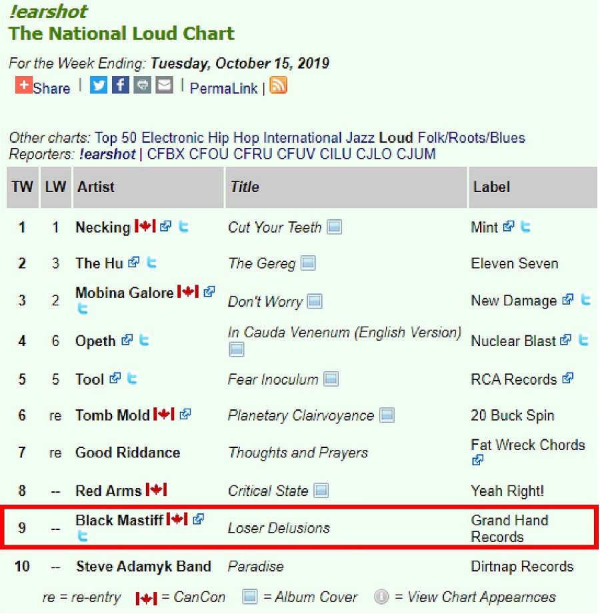Show album cover for Fear Inoculum
Image resolution: width=600 pixels, height=614 pixels.
pos(331,379)
